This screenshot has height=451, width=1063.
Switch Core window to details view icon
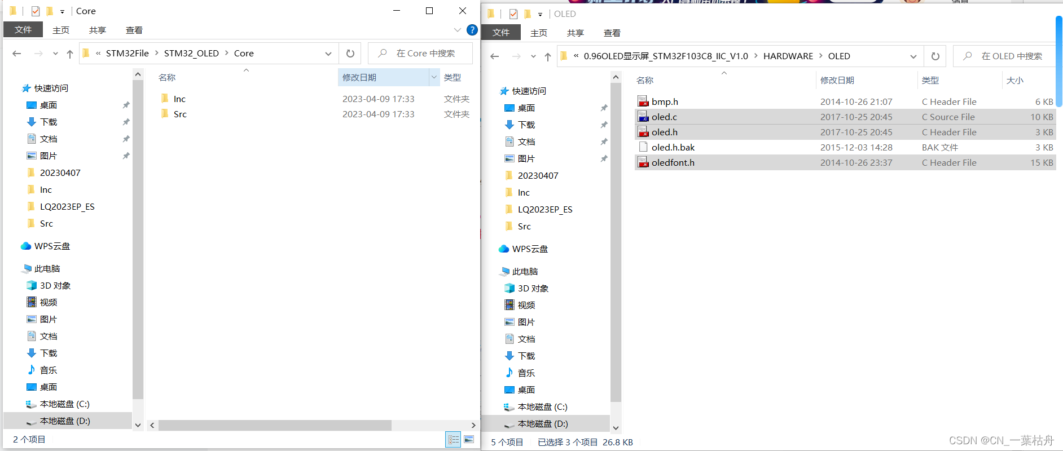click(453, 440)
